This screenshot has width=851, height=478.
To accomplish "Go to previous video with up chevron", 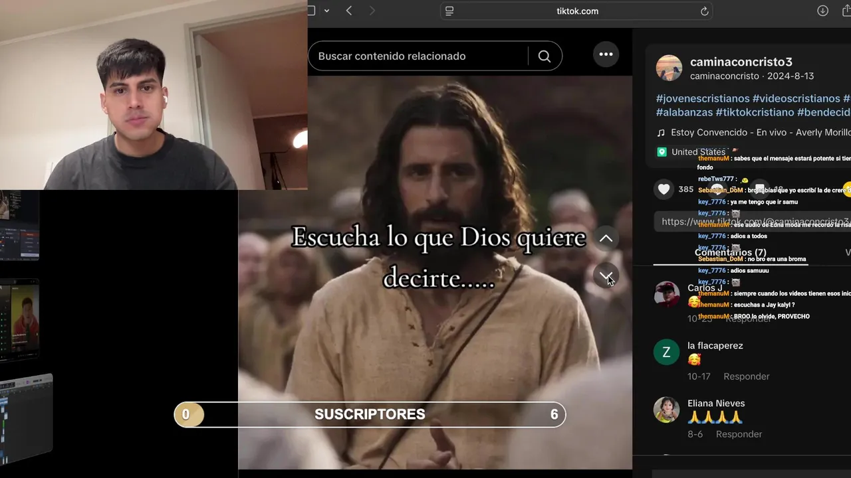I will 606,238.
